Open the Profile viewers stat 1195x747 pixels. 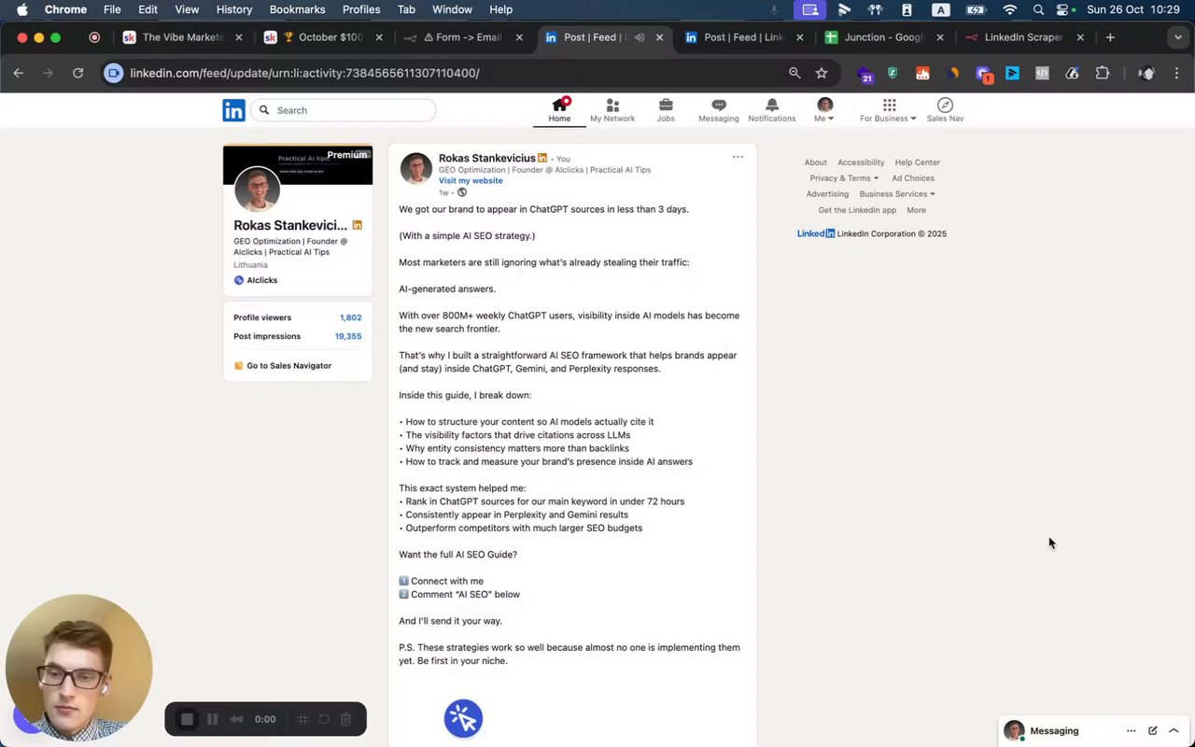297,317
